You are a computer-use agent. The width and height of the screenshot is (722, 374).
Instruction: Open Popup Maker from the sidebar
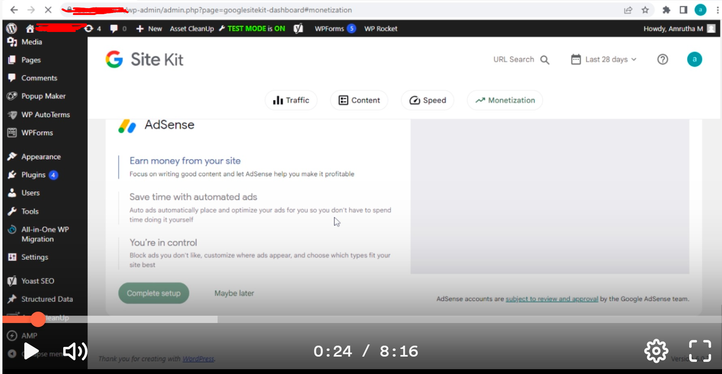12,96
